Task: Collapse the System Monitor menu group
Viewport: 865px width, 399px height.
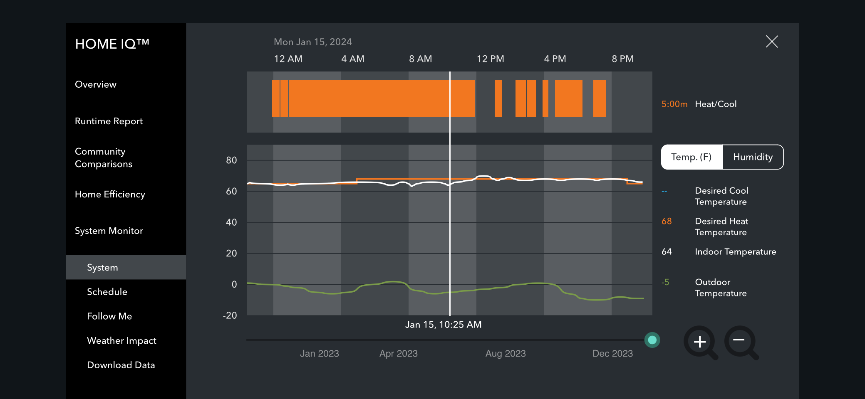Action: pos(109,231)
